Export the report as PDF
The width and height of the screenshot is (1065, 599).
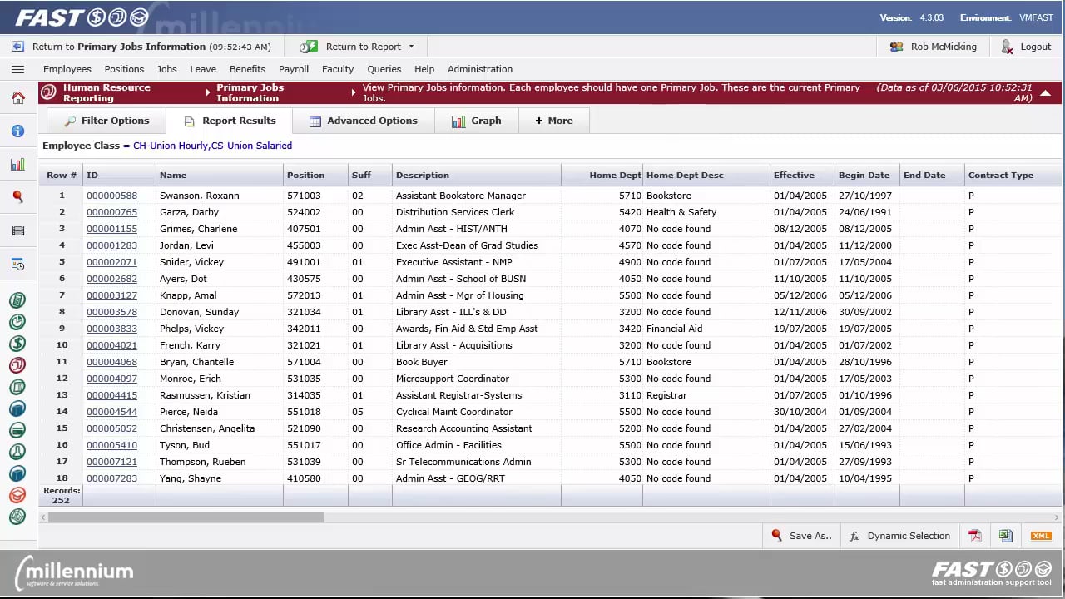click(974, 536)
